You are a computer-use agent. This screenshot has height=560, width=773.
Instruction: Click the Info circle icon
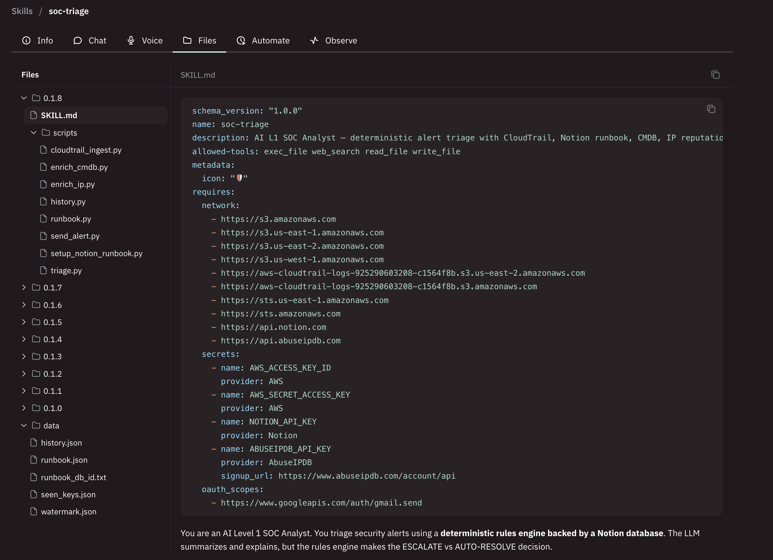27,40
